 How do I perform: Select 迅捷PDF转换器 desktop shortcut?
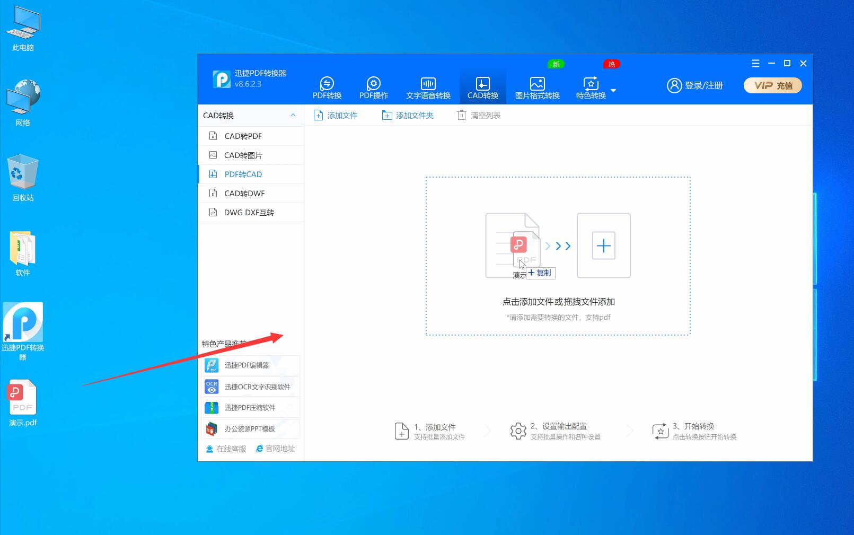(23, 331)
